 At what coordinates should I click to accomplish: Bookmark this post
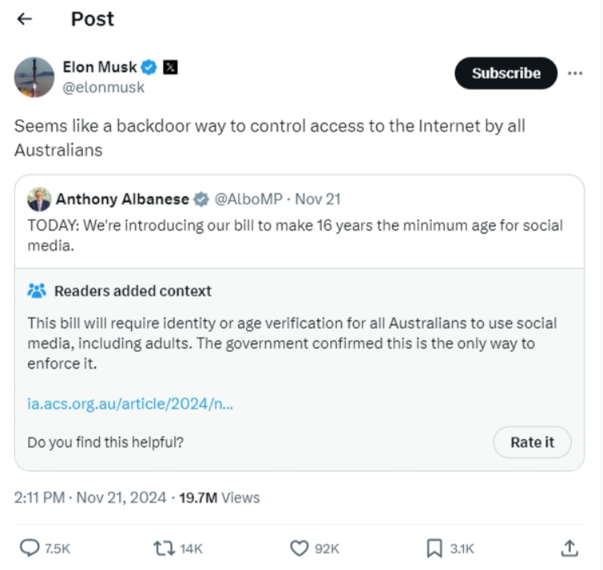click(434, 548)
